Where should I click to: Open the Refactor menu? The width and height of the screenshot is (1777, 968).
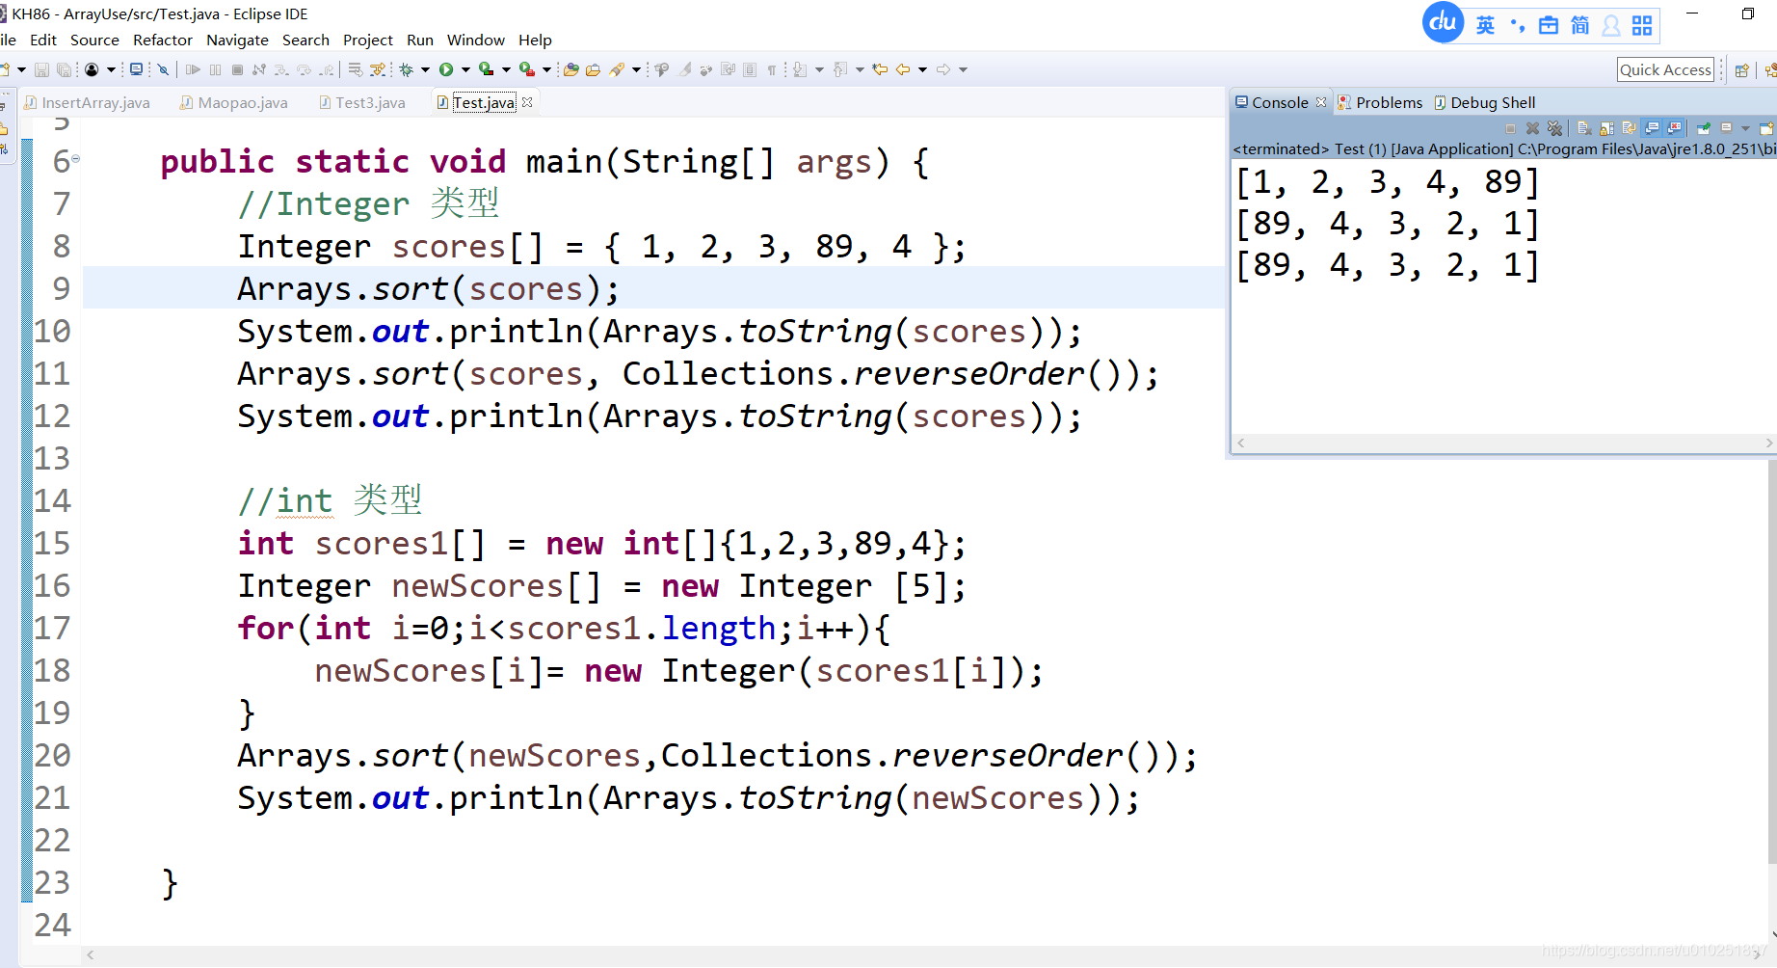tap(163, 40)
